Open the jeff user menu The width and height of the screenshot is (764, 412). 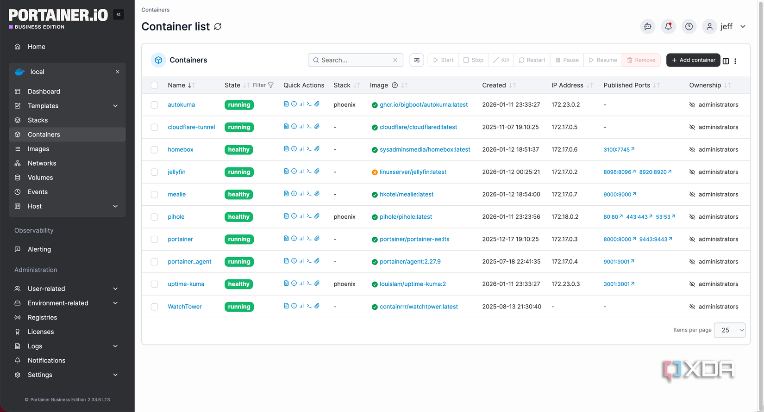click(725, 26)
